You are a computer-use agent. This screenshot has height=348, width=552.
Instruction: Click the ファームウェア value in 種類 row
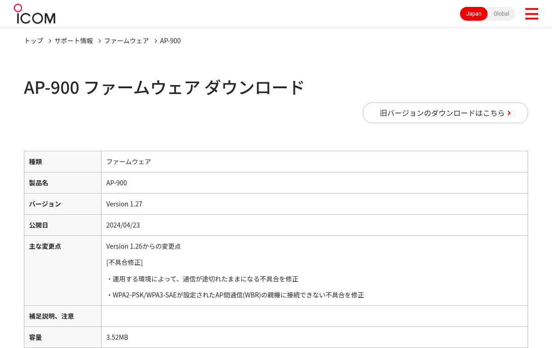pos(129,162)
